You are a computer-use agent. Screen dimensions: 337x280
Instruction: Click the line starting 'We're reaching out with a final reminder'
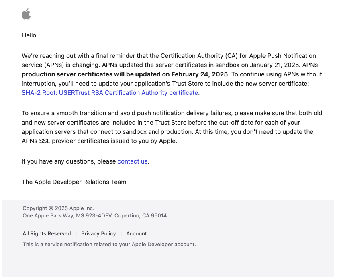[169, 56]
